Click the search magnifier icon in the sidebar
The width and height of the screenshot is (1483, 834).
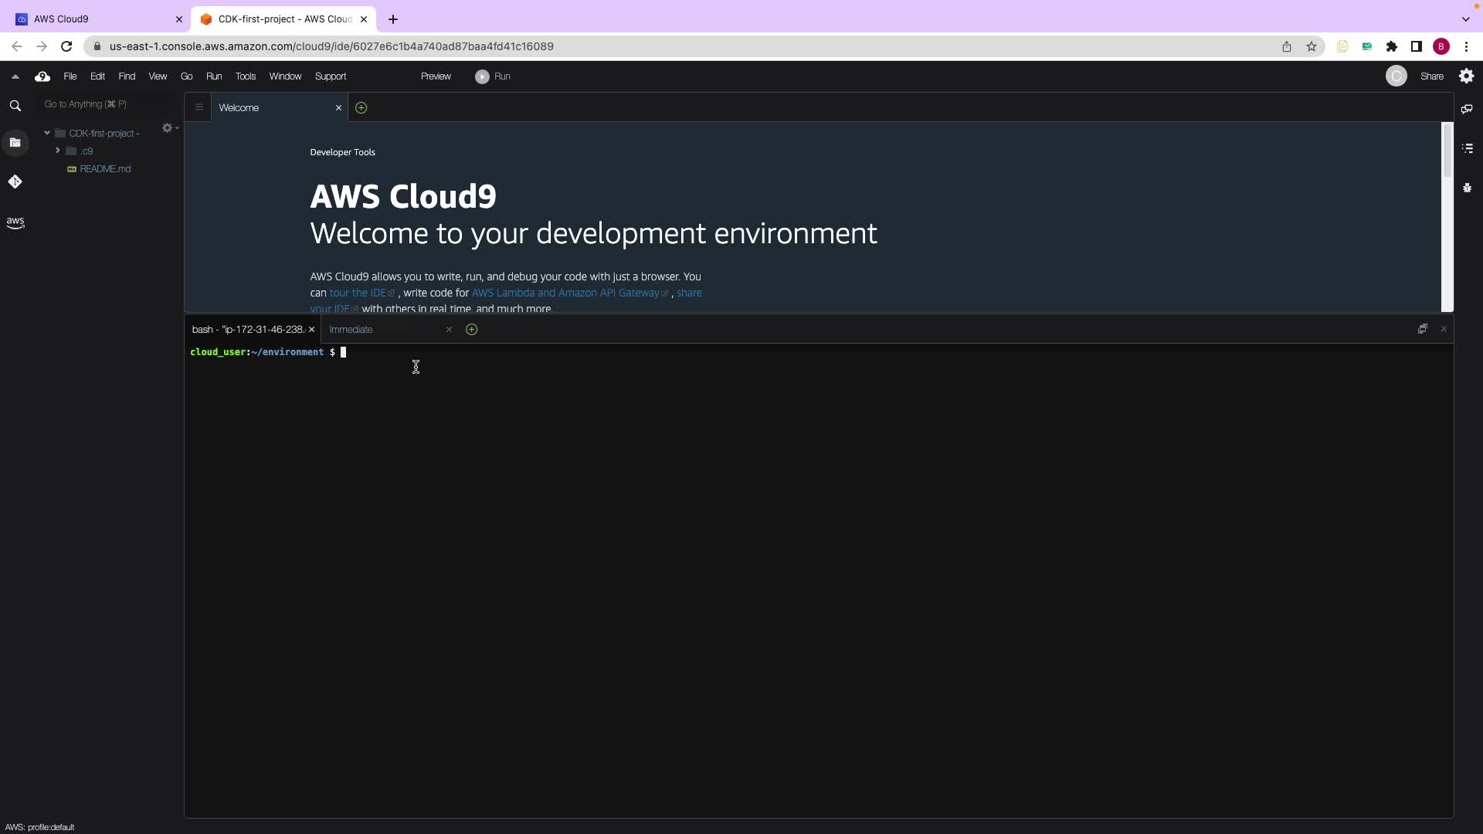[x=15, y=106]
